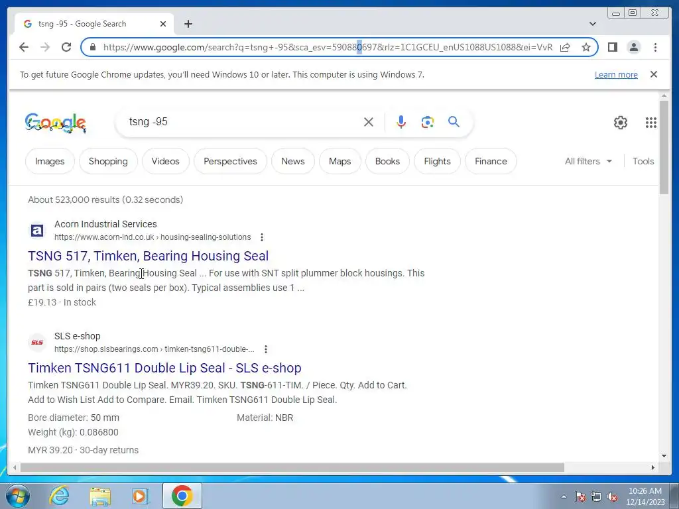This screenshot has height=509, width=679.
Task: Reload the current page
Action: 66,47
